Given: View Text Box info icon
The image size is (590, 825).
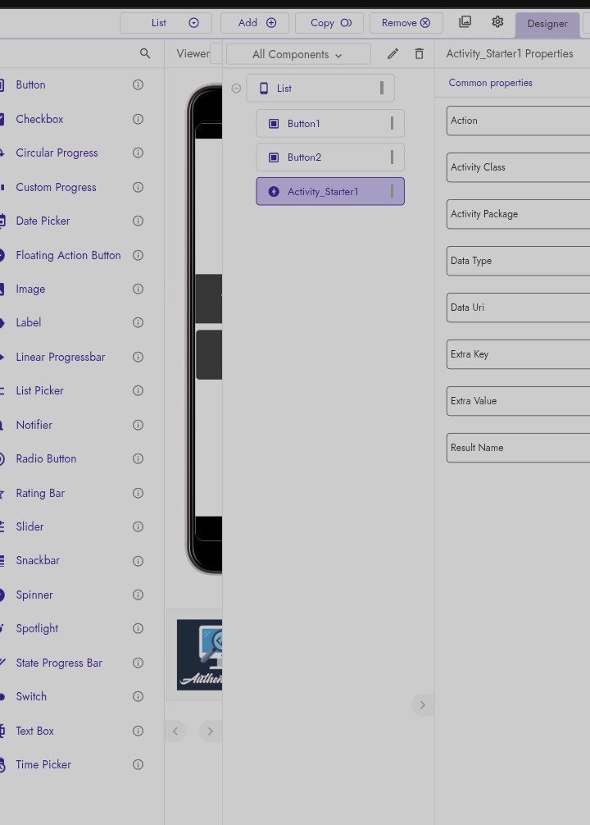Looking at the screenshot, I should [x=138, y=731].
